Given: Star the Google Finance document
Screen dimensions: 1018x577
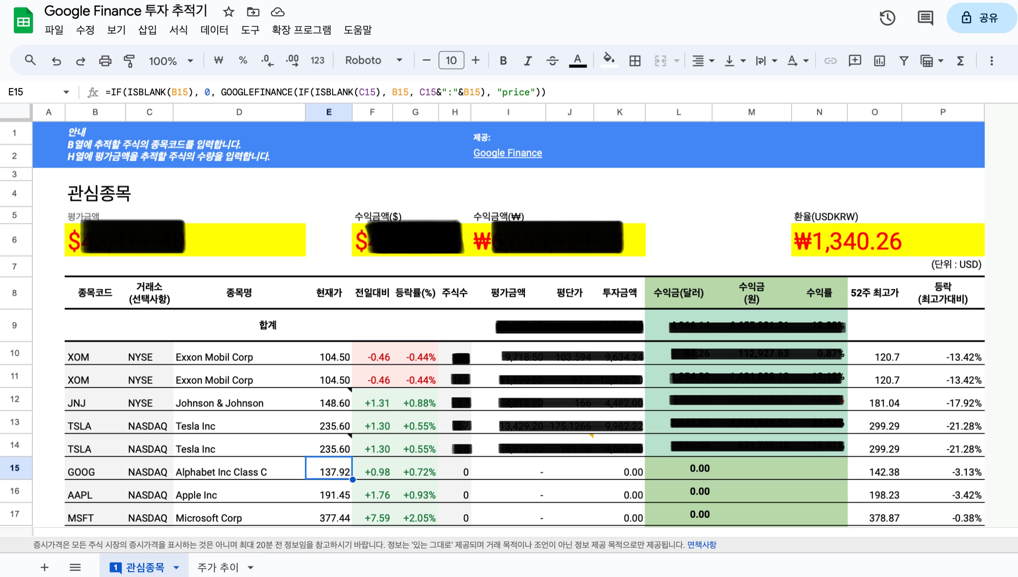Looking at the screenshot, I should tap(228, 12).
